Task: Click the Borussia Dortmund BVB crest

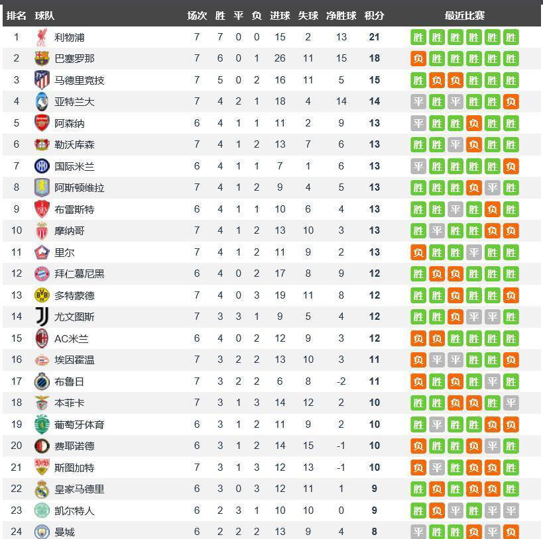Action: pos(42,295)
